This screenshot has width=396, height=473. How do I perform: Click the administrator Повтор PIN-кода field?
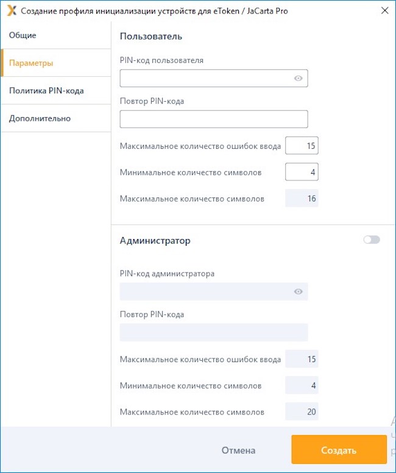click(x=214, y=332)
